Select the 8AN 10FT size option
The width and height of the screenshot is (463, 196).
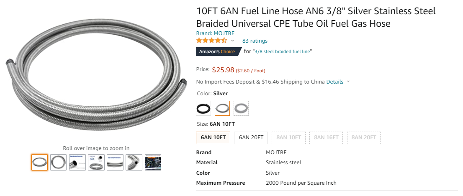[x=289, y=137]
